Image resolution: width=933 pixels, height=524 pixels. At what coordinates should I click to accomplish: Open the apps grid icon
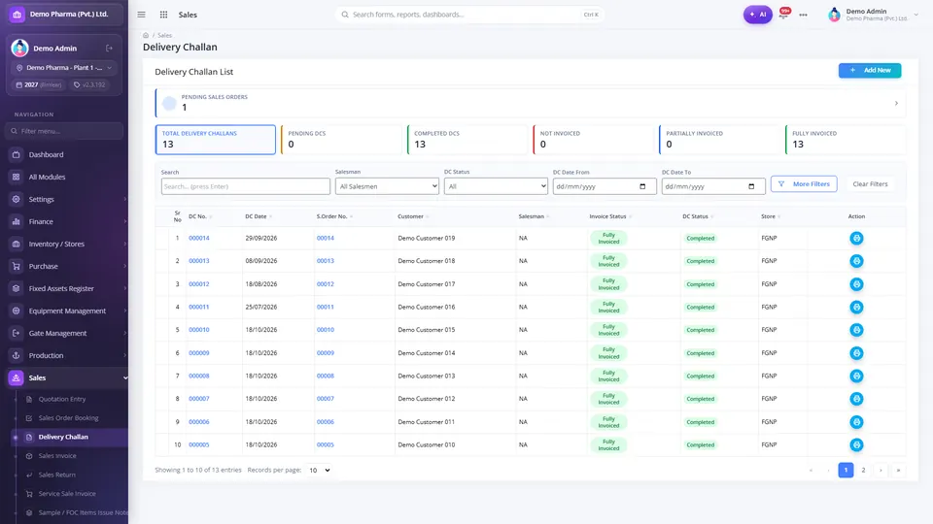(163, 15)
